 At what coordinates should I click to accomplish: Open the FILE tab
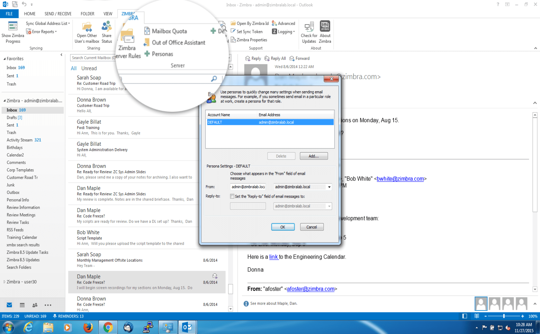click(9, 14)
